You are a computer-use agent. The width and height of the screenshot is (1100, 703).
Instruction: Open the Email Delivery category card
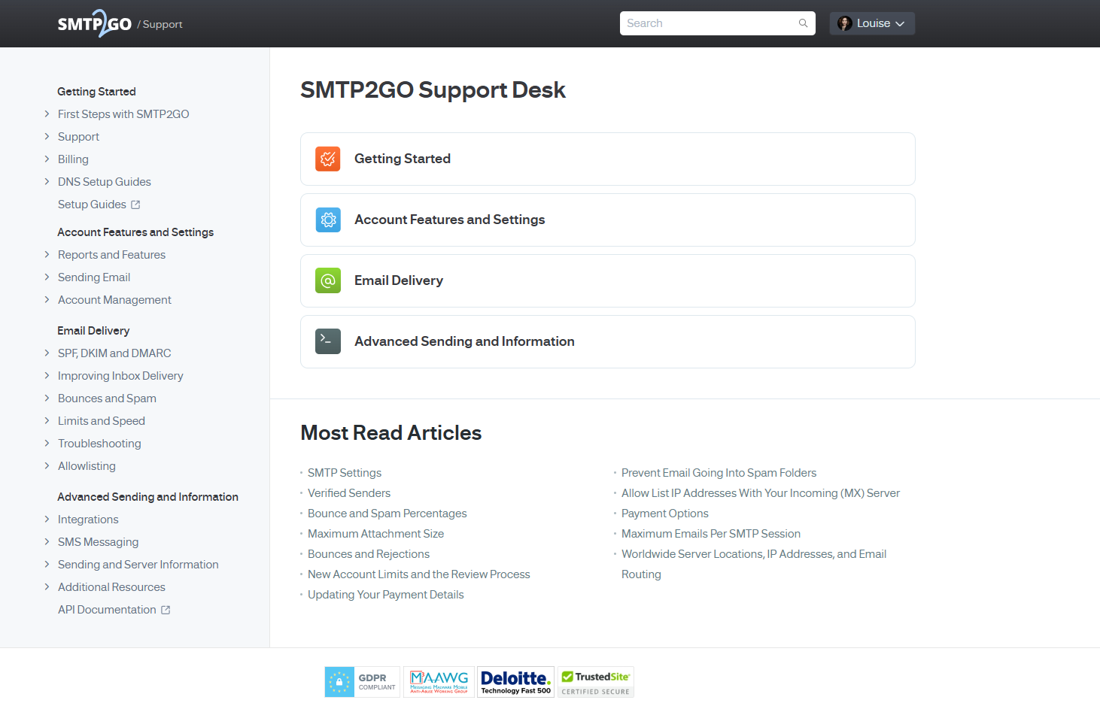(608, 280)
